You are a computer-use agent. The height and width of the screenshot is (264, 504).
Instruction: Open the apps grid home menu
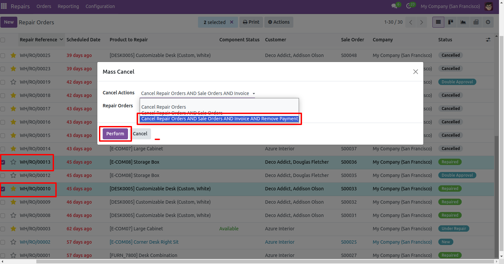pos(4,6)
